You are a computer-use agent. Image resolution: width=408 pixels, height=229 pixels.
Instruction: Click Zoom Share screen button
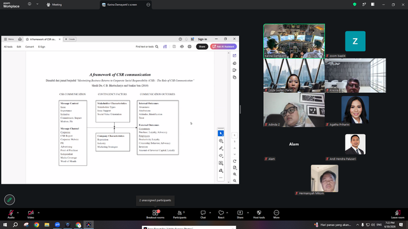(240, 214)
